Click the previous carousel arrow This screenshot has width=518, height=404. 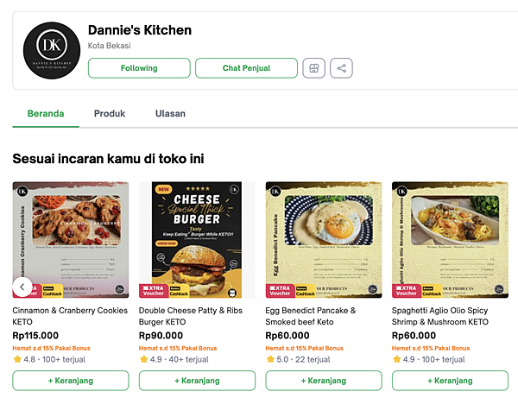[x=23, y=287]
